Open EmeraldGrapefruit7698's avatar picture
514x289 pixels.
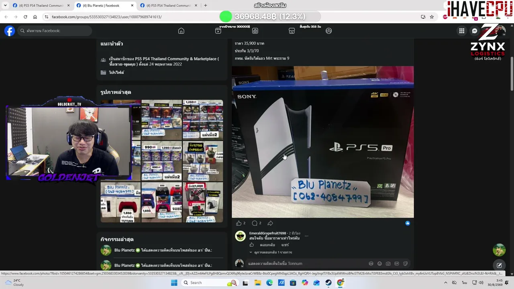point(240,236)
